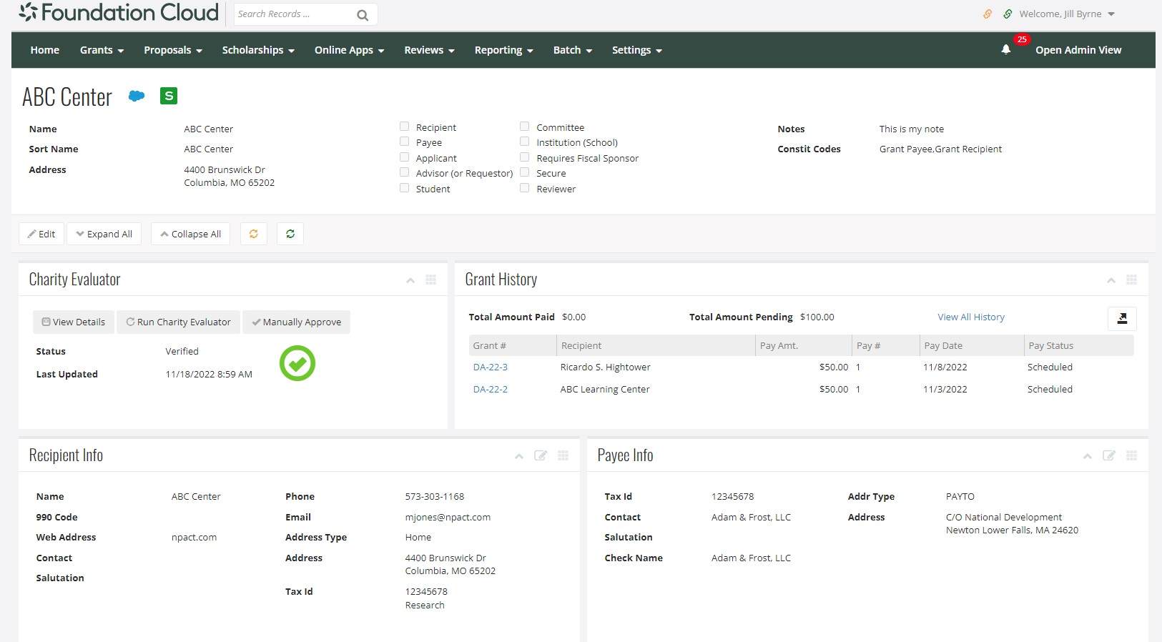Tick the Student checkbox

(x=404, y=188)
